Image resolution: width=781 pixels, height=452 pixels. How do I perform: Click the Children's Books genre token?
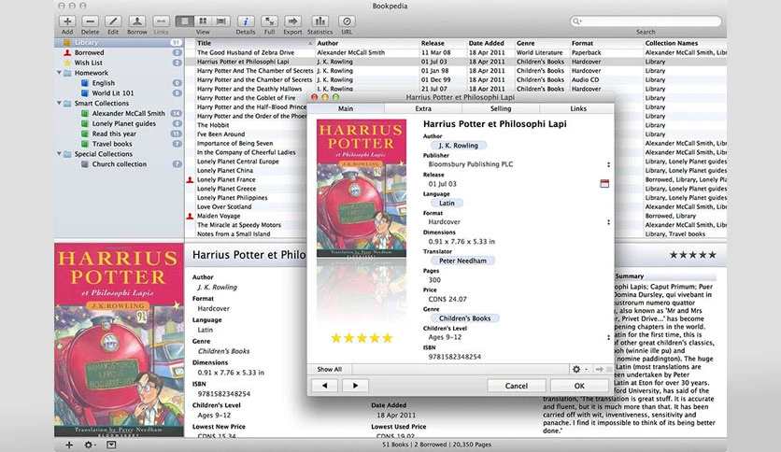464,318
